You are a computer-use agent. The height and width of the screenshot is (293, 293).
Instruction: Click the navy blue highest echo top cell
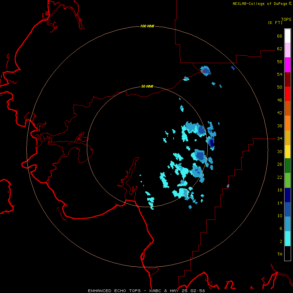(212, 143)
